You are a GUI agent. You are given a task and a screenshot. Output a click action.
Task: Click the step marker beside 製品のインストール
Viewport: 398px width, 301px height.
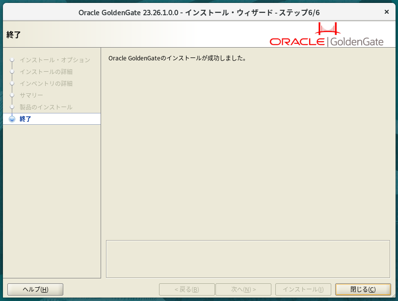pos(12,107)
